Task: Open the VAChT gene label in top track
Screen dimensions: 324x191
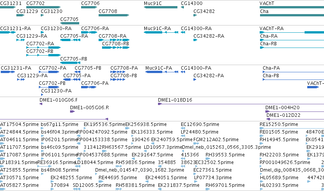Action: (x=267, y=3)
